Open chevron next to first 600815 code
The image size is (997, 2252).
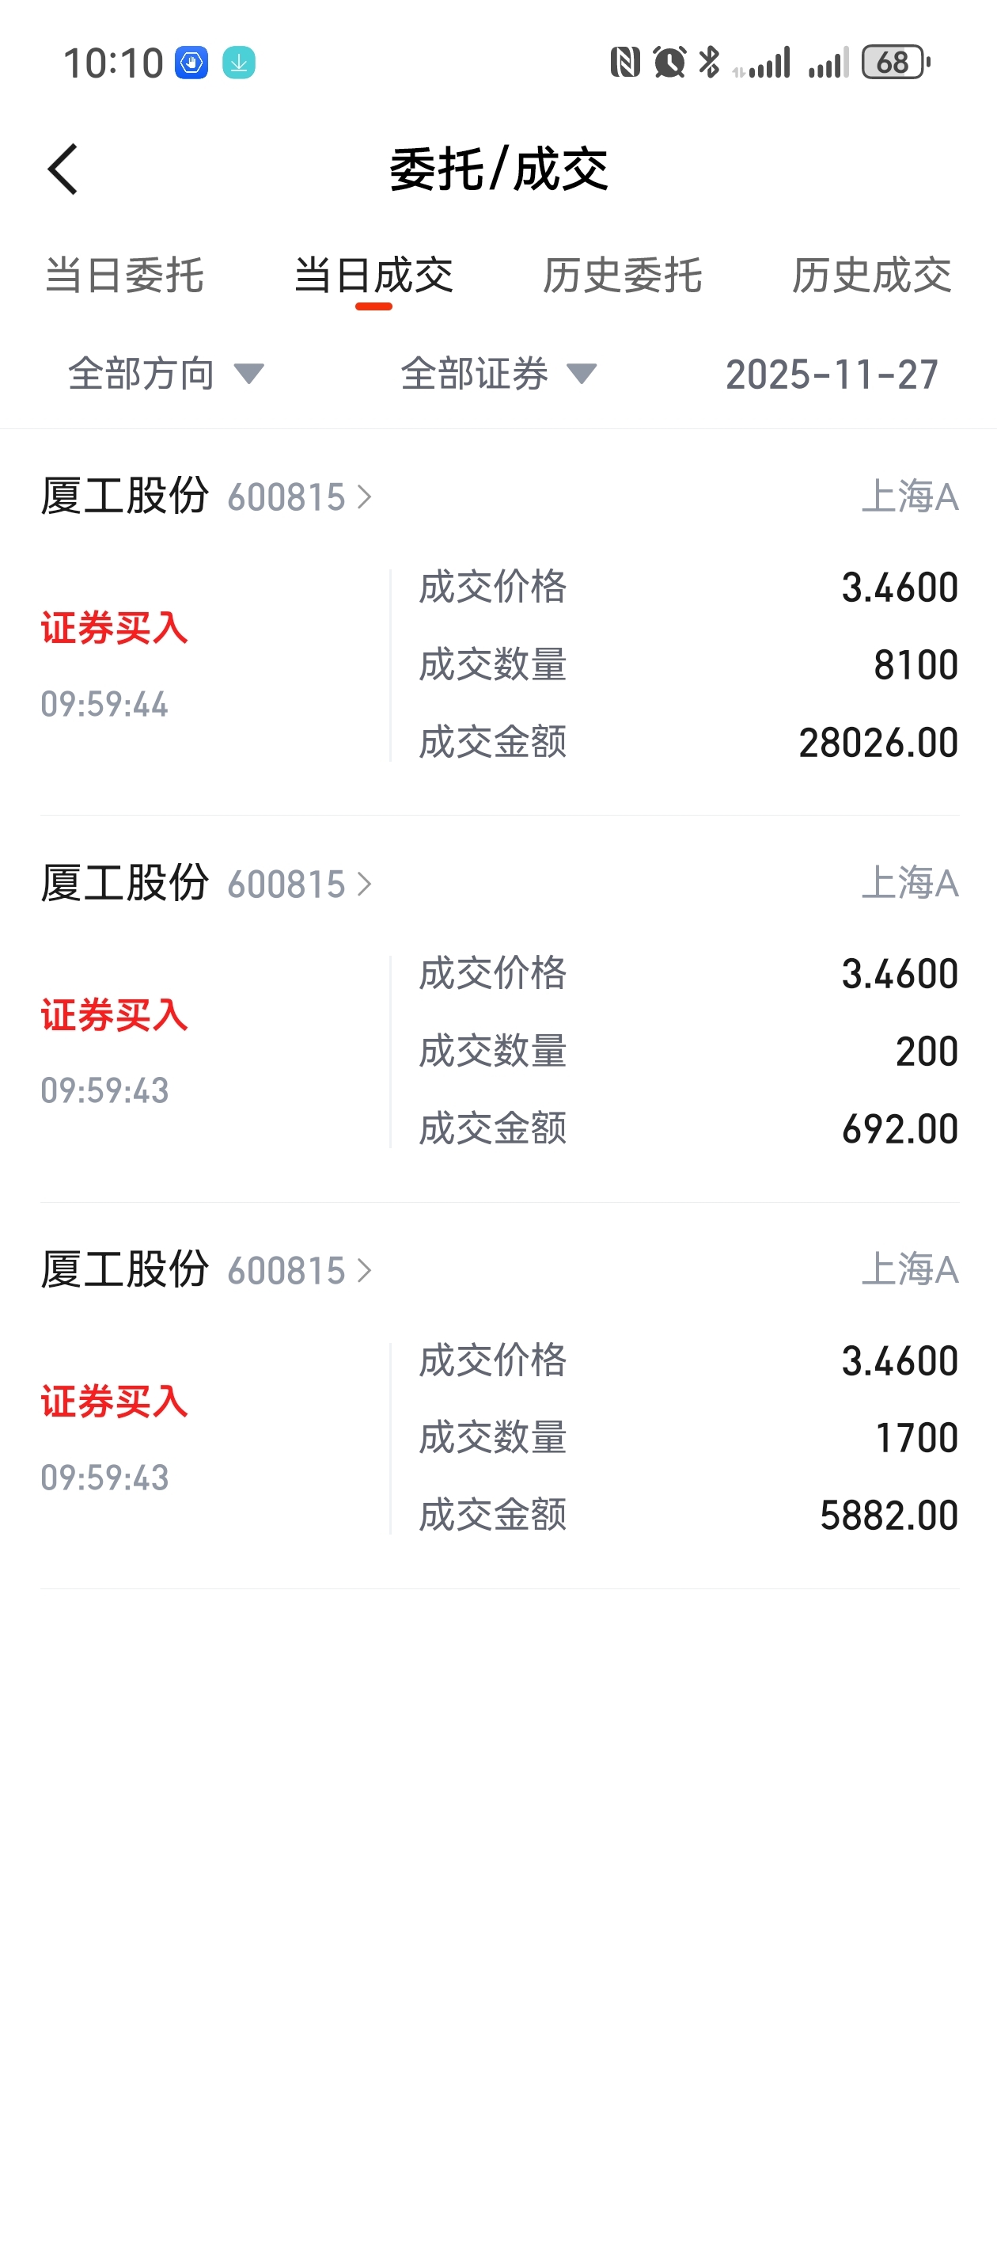click(364, 497)
